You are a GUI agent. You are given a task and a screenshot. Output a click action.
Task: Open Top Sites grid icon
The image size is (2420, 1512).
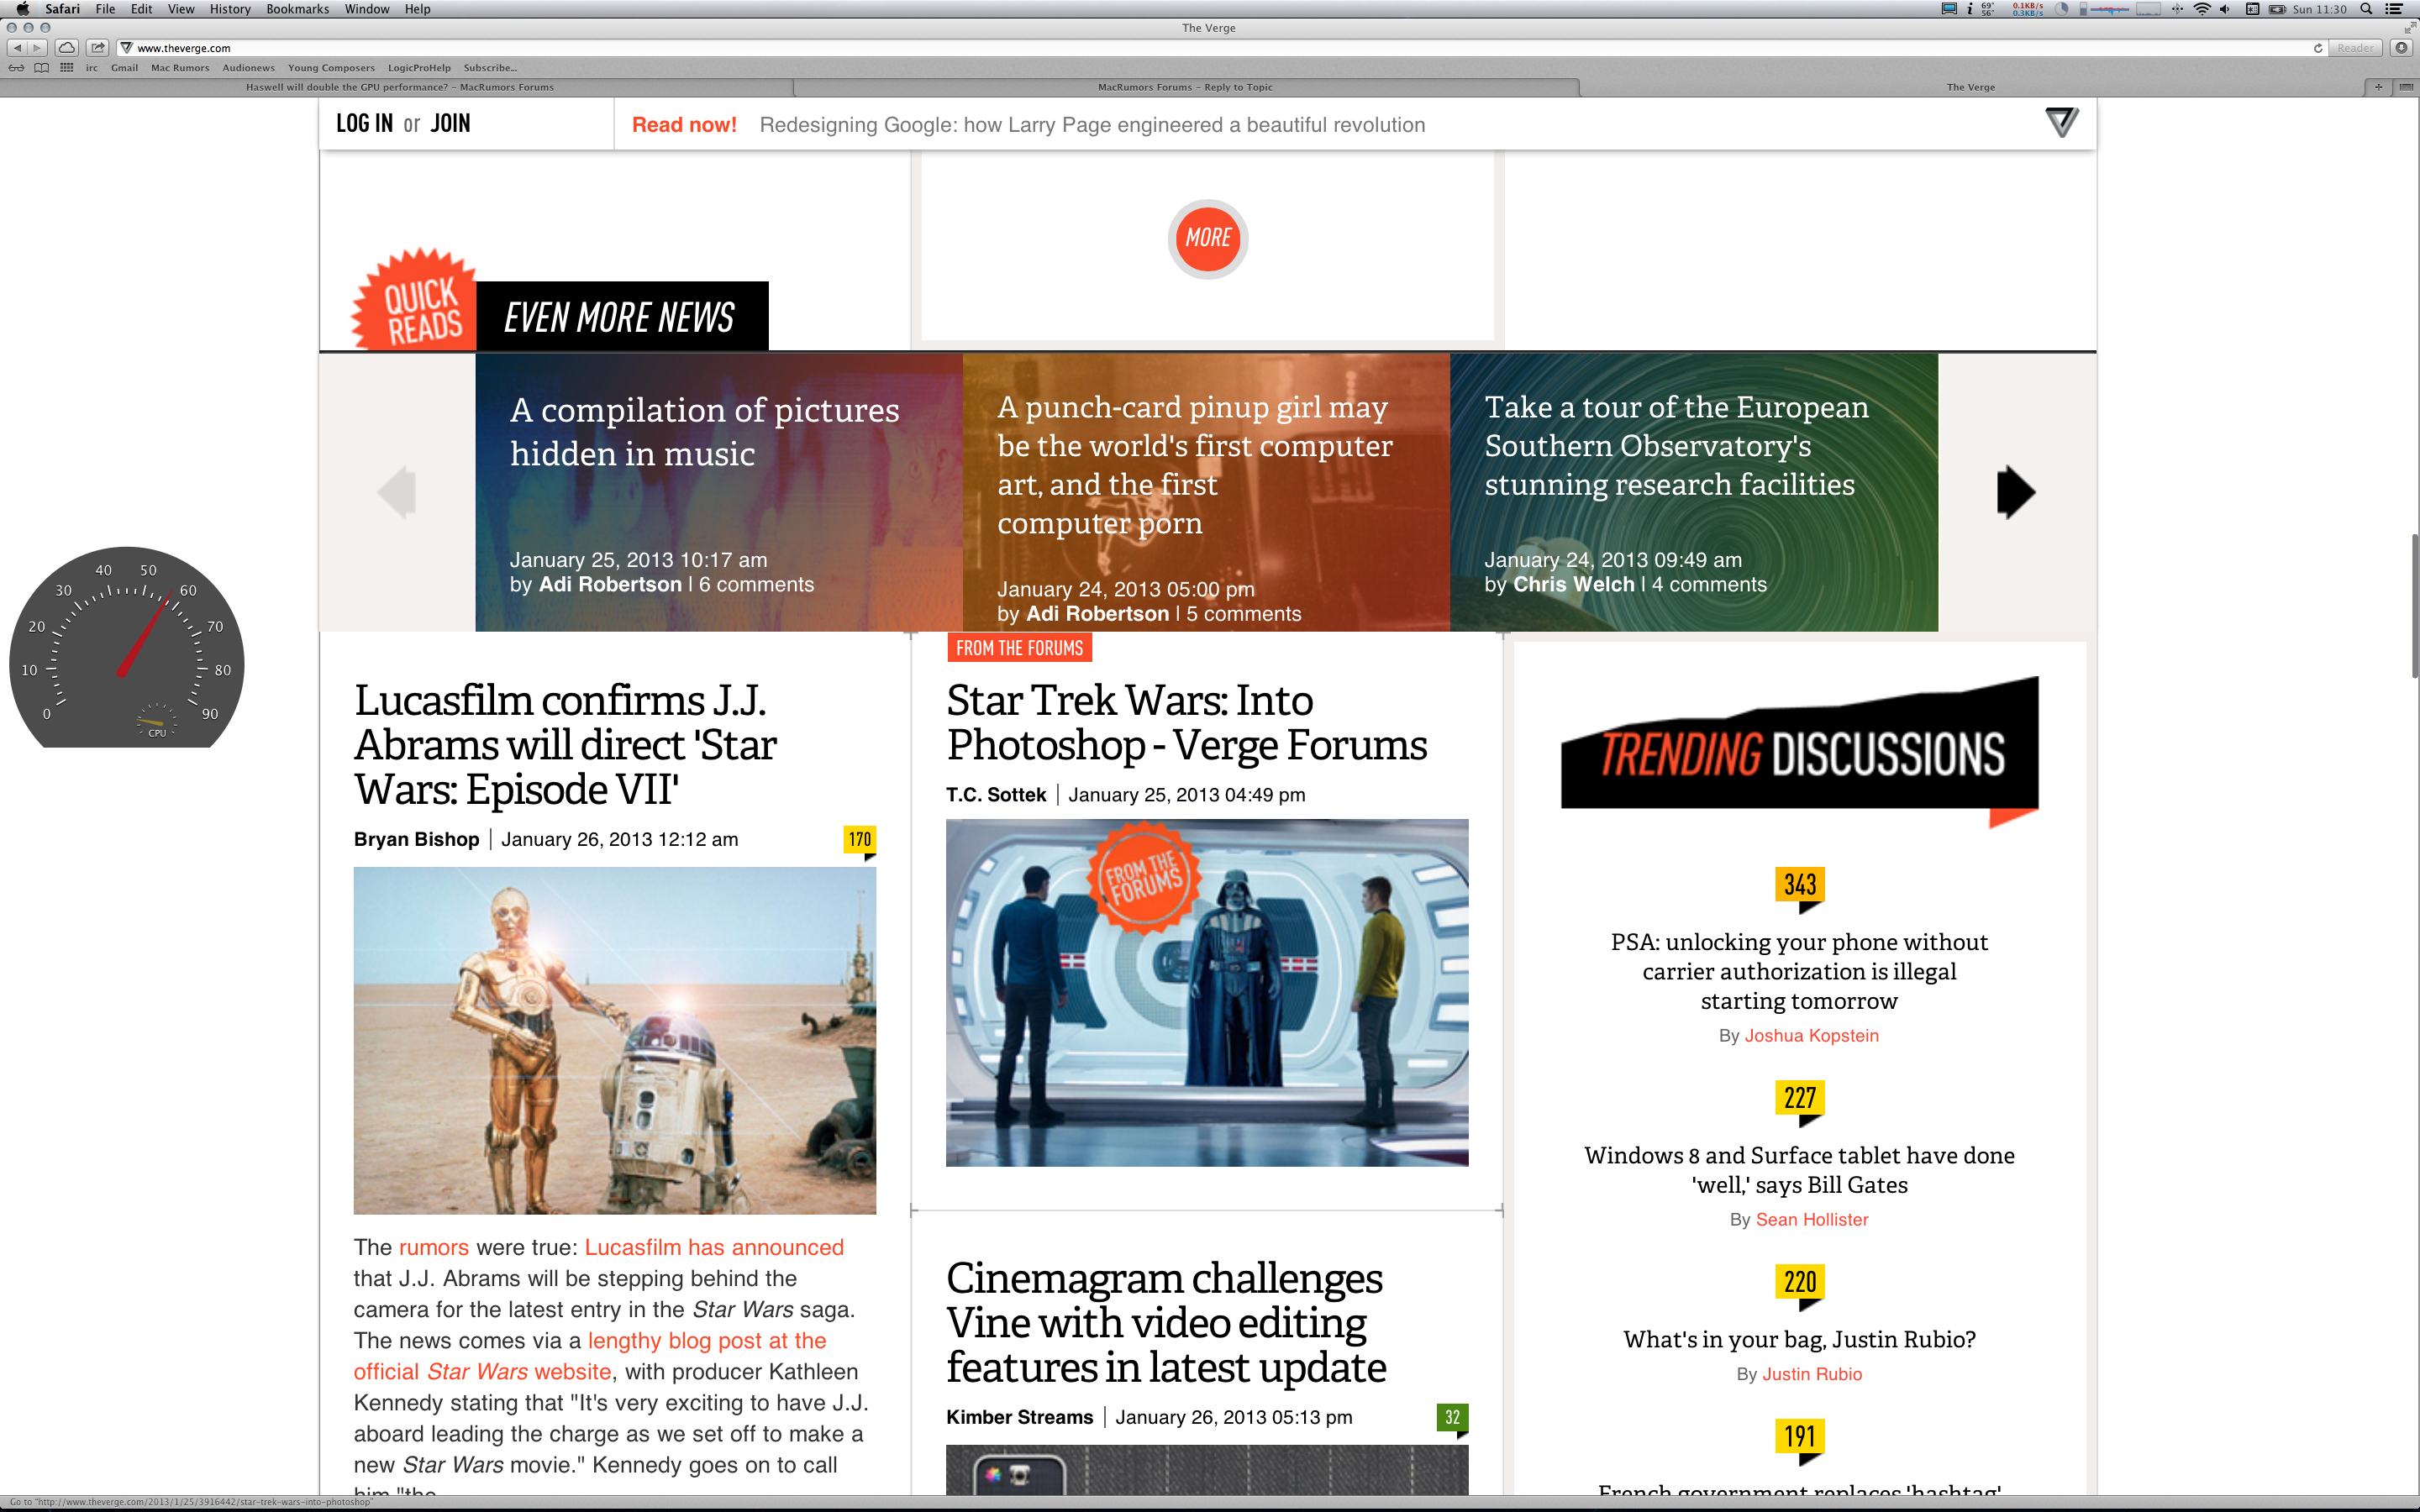tap(67, 68)
